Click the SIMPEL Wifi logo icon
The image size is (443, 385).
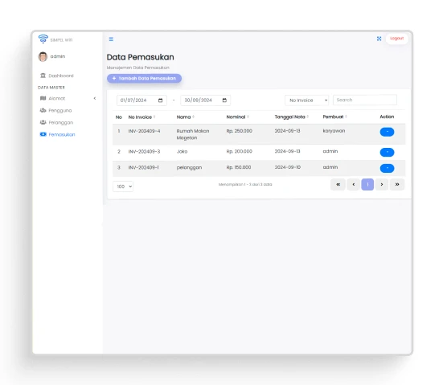coord(43,39)
